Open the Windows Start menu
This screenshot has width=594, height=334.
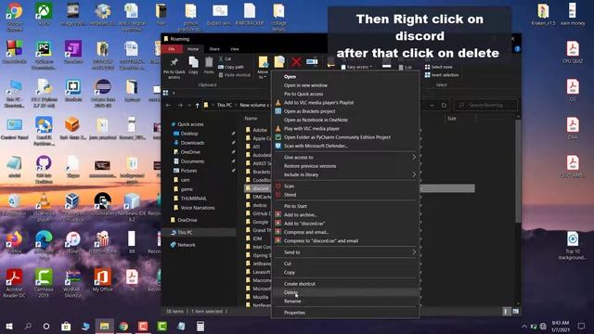point(9,326)
